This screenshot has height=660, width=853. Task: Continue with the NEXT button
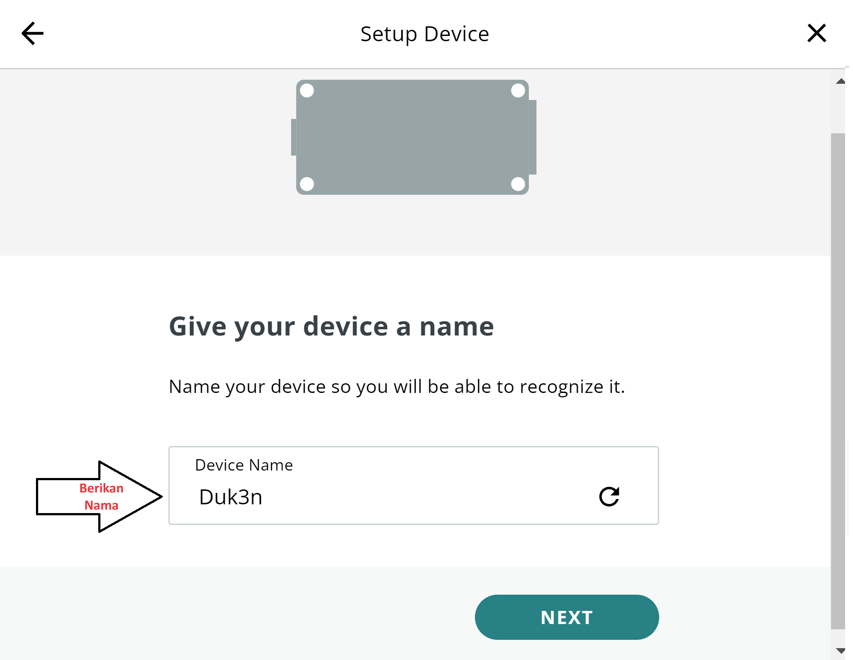pyautogui.click(x=567, y=617)
